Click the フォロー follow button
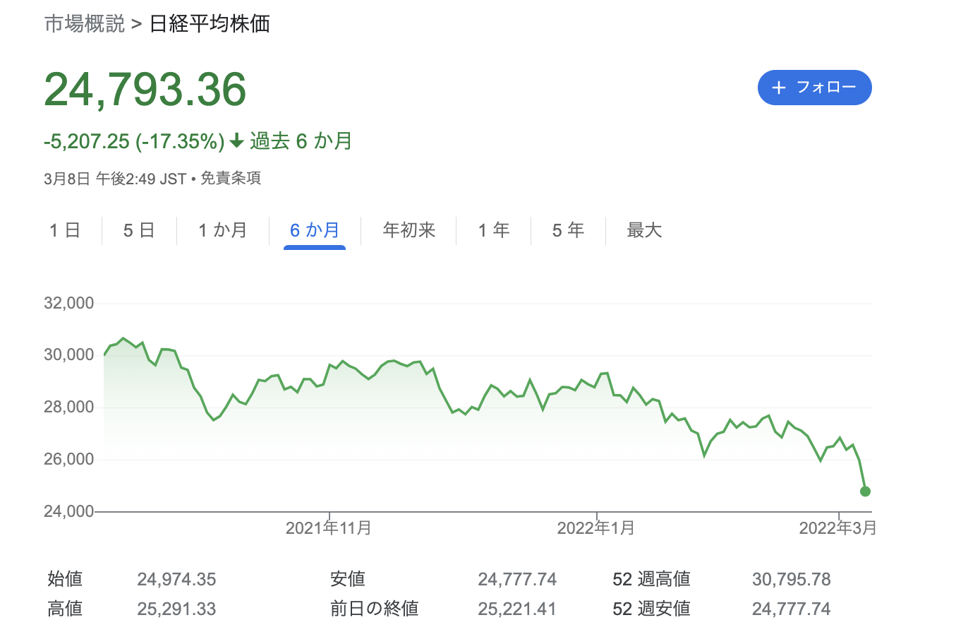 point(814,88)
